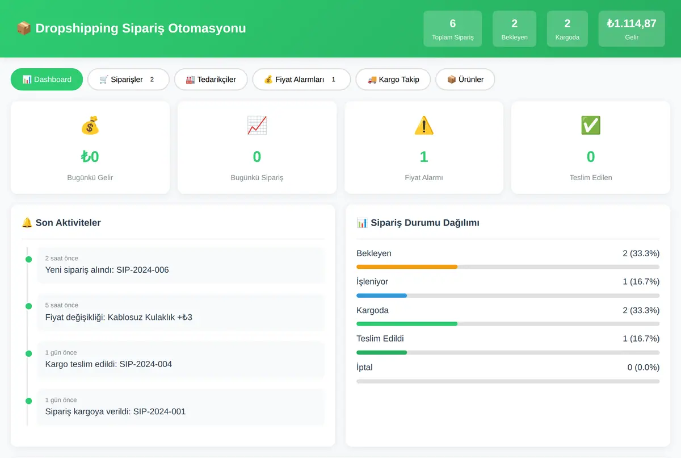The image size is (681, 458).
Task: Click the Teslim Edildi '1 (16.7%)' value
Action: pos(641,339)
